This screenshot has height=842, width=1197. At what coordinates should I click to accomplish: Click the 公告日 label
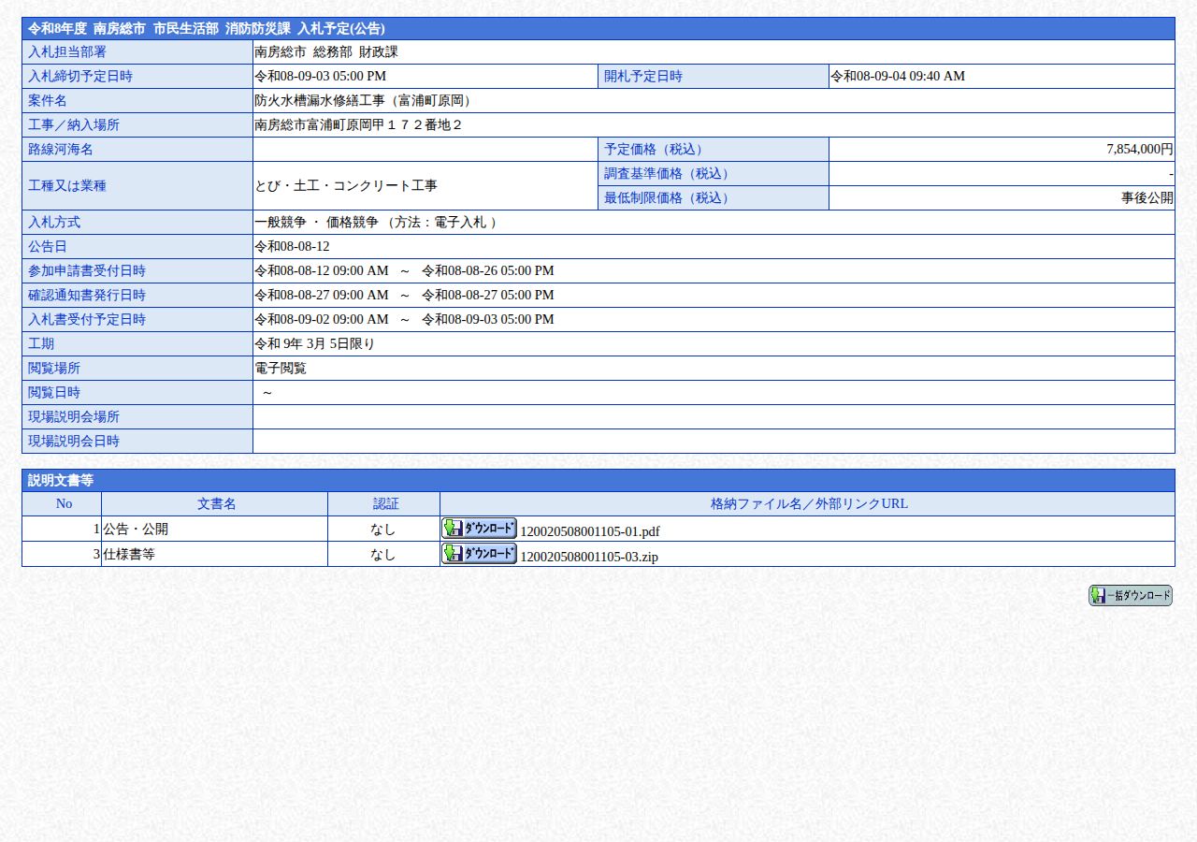pyautogui.click(x=48, y=247)
